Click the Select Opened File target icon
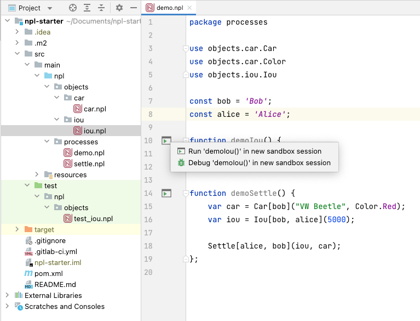 click(73, 8)
